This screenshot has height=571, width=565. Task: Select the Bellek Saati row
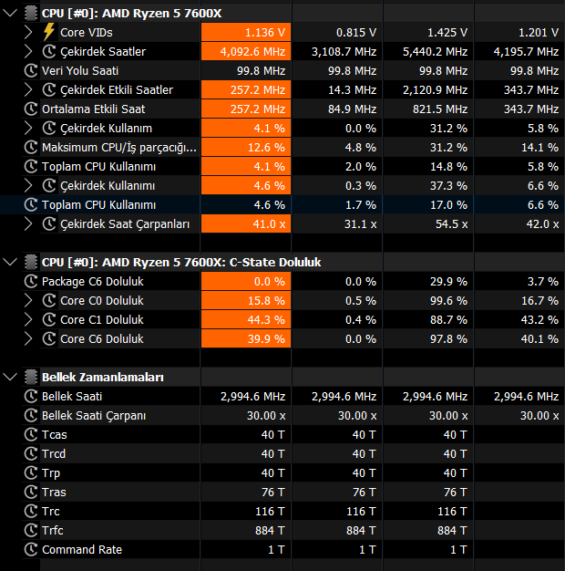click(293, 396)
